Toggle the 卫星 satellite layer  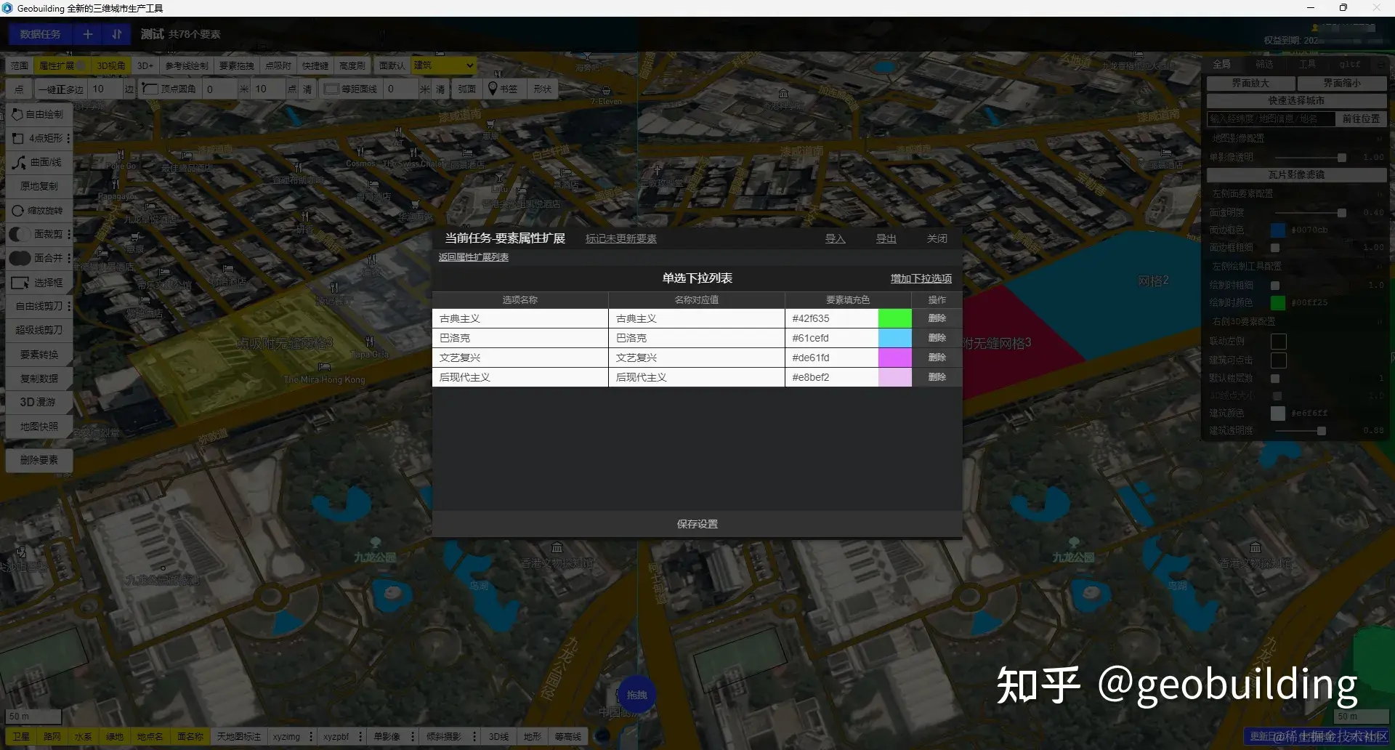(21, 736)
